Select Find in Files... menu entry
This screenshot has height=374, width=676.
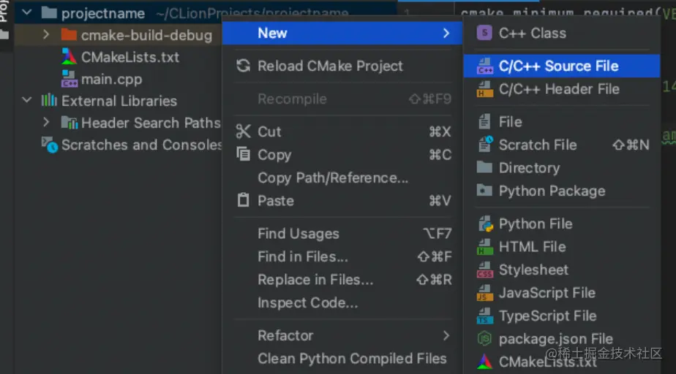click(342, 256)
